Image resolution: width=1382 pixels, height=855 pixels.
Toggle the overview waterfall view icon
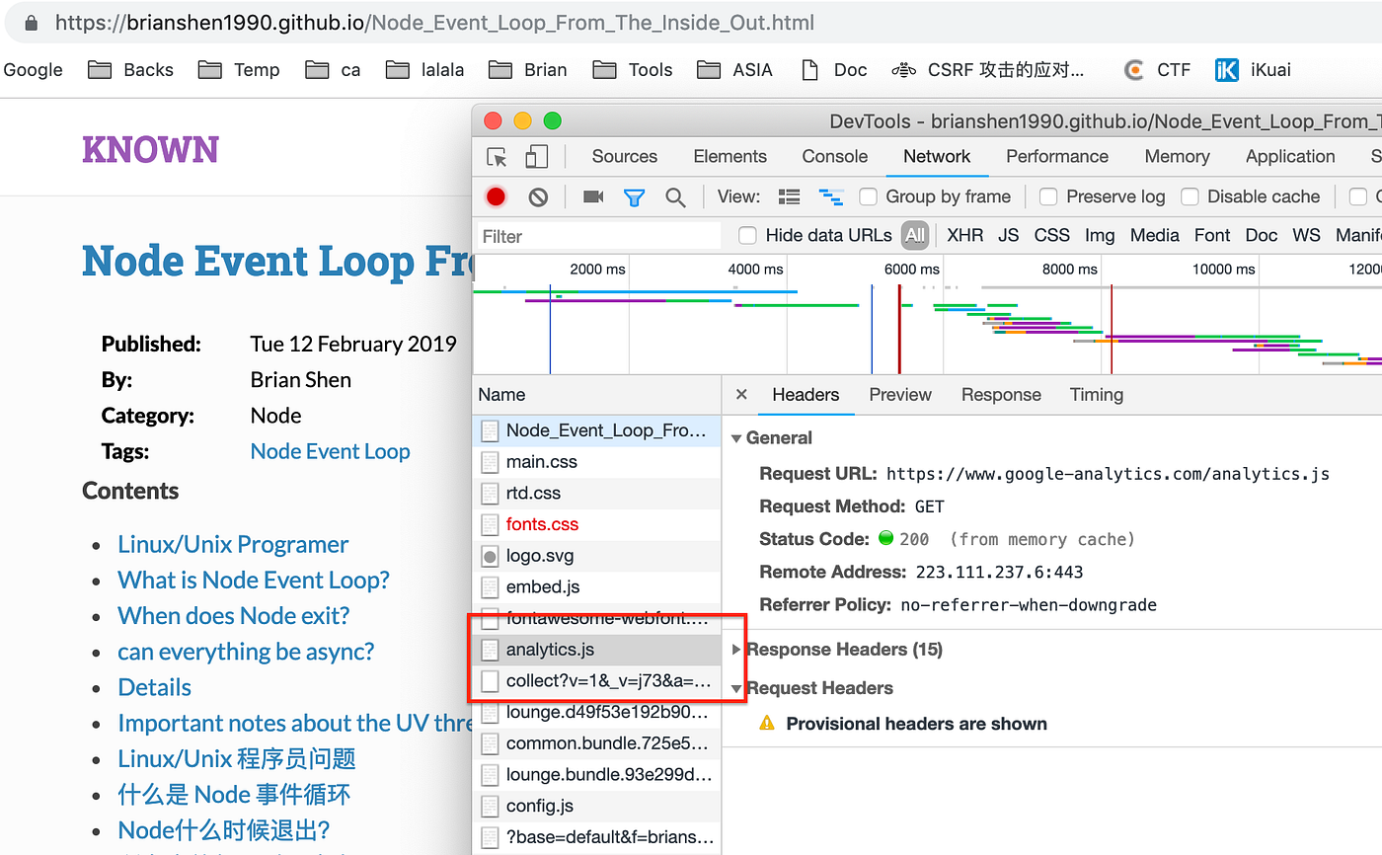(830, 196)
